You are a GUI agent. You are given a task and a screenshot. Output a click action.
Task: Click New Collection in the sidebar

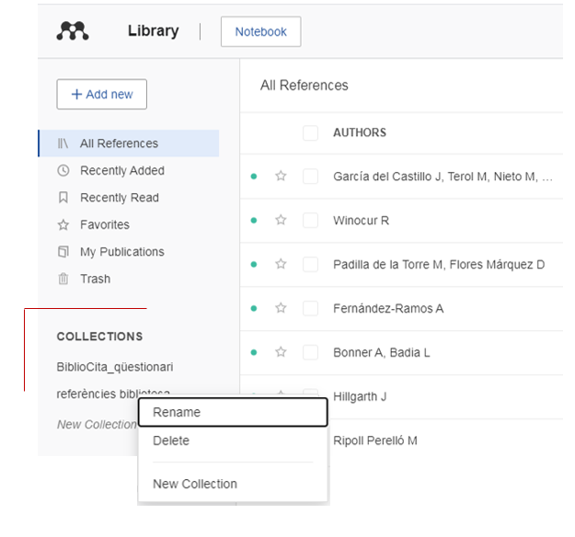[97, 425]
